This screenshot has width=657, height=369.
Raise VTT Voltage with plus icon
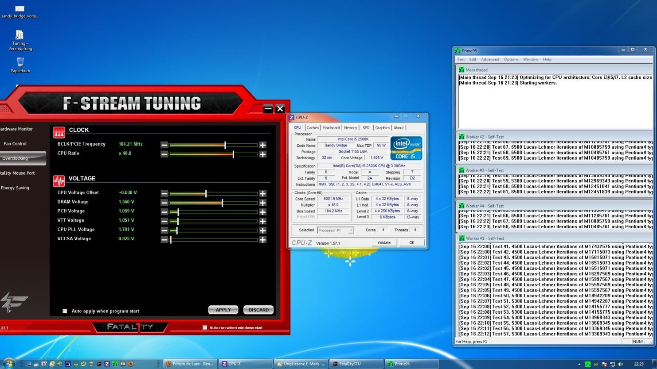pos(262,221)
